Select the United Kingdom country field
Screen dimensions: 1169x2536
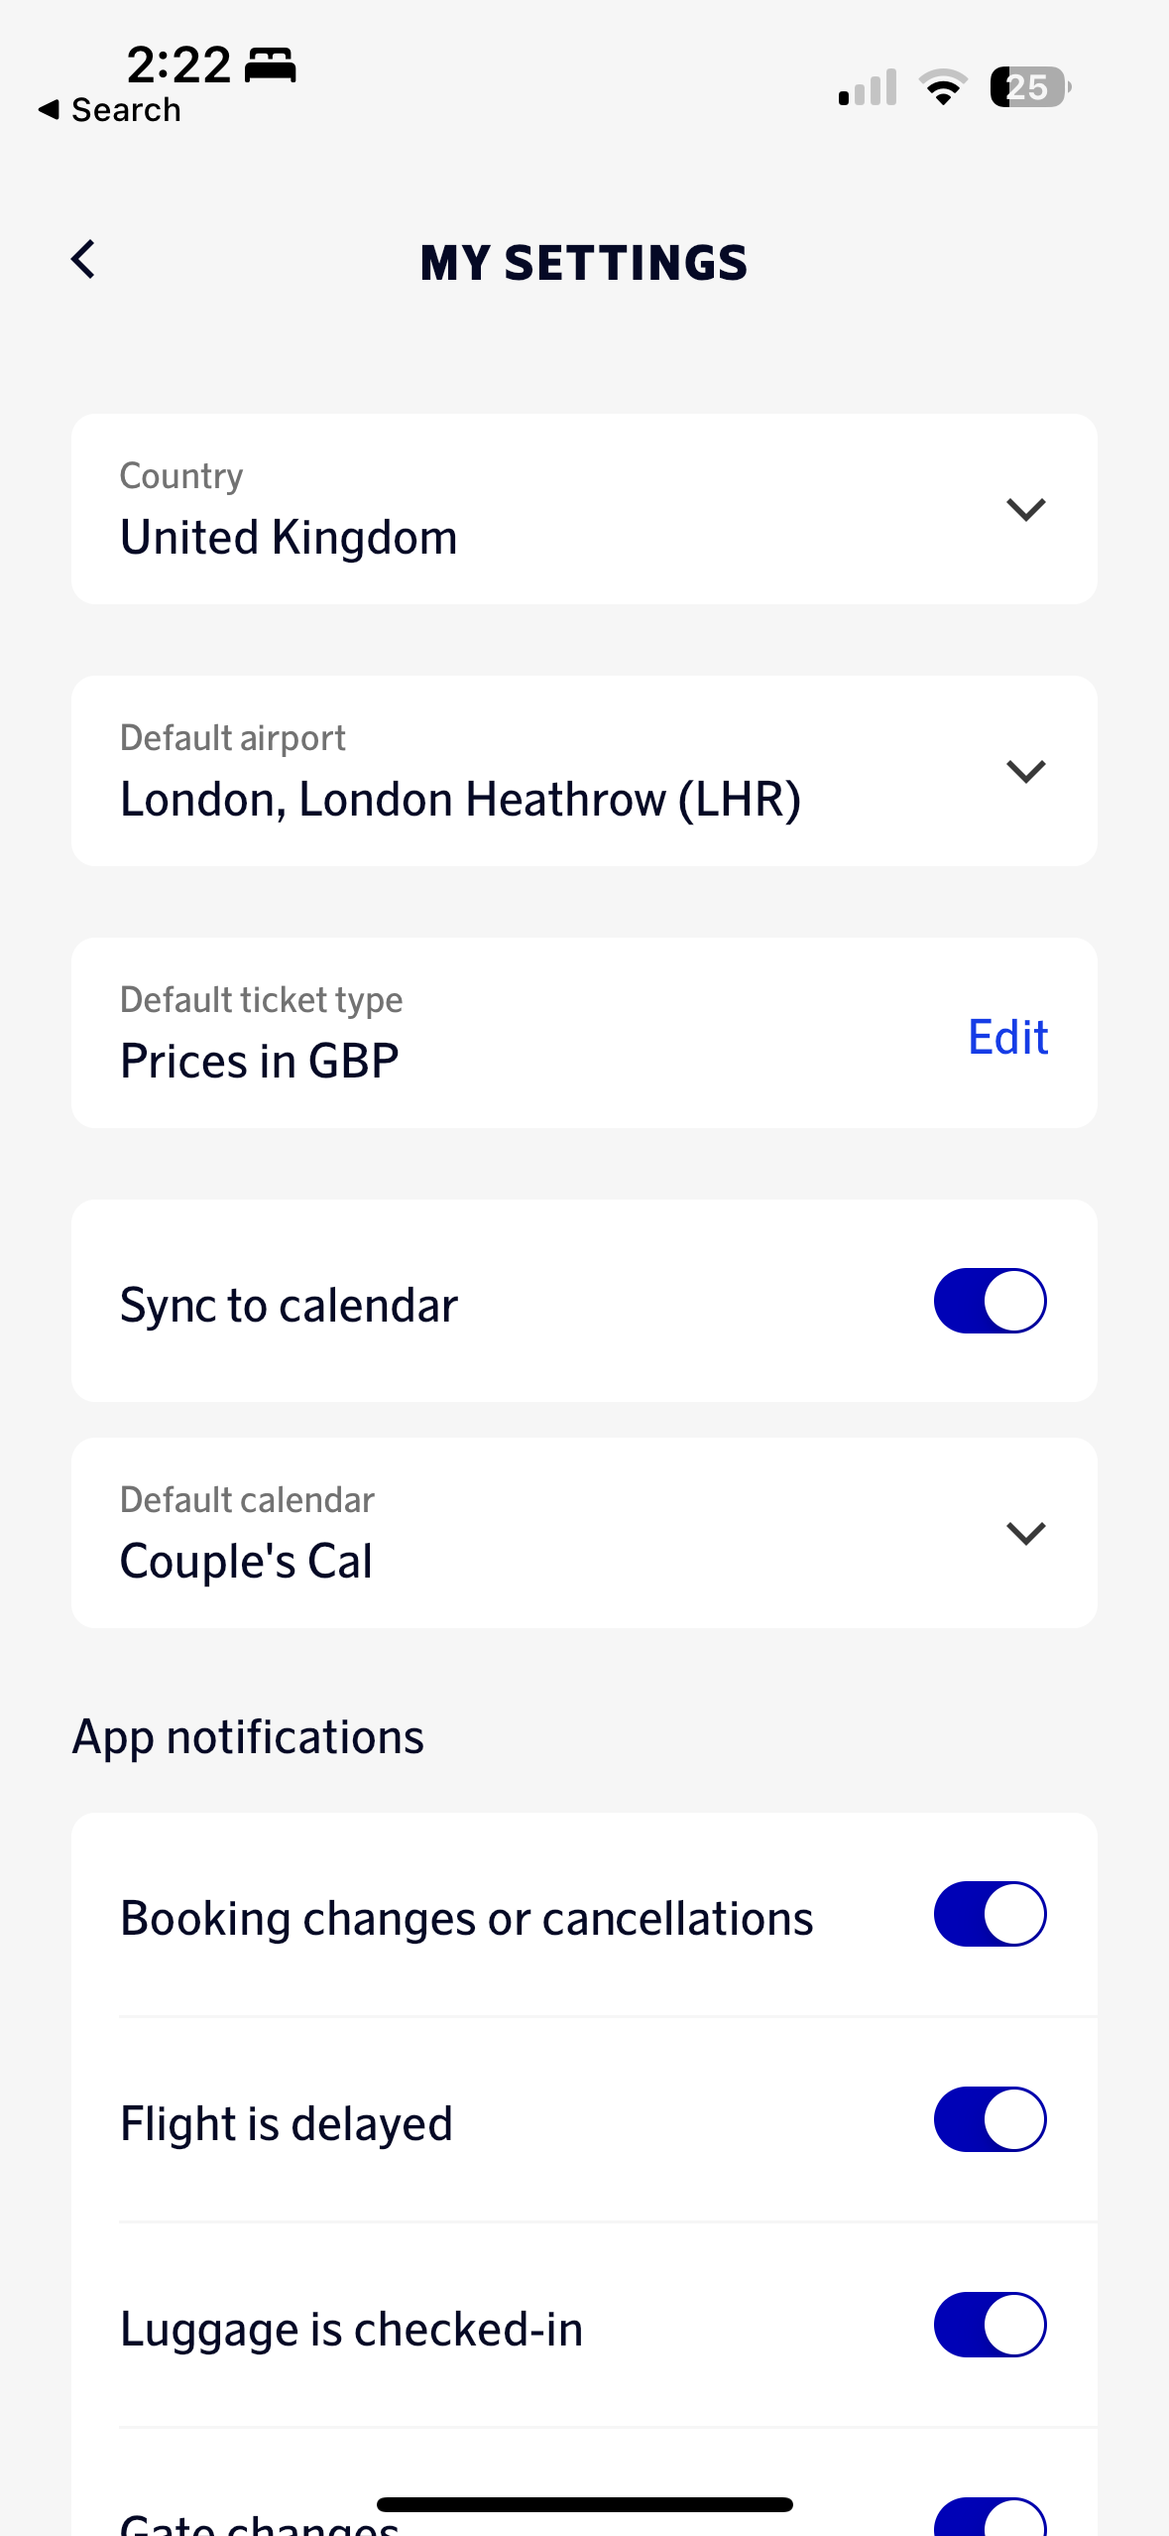pos(289,538)
